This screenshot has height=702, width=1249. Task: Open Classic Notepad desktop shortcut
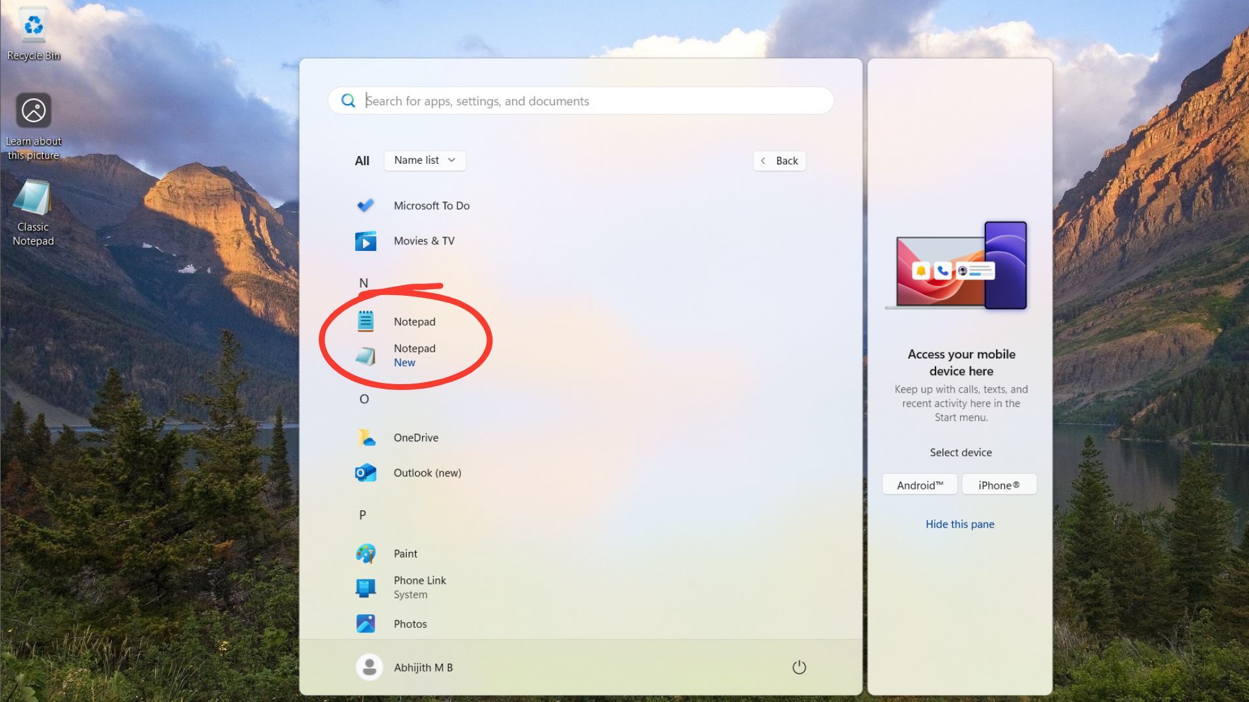coord(33,201)
